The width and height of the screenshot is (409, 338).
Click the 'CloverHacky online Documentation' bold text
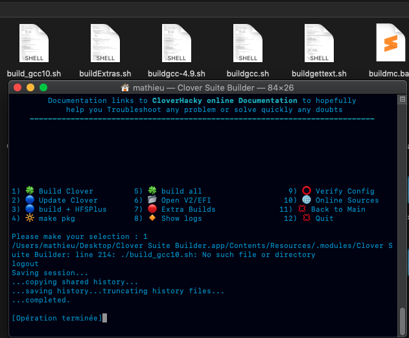point(224,100)
